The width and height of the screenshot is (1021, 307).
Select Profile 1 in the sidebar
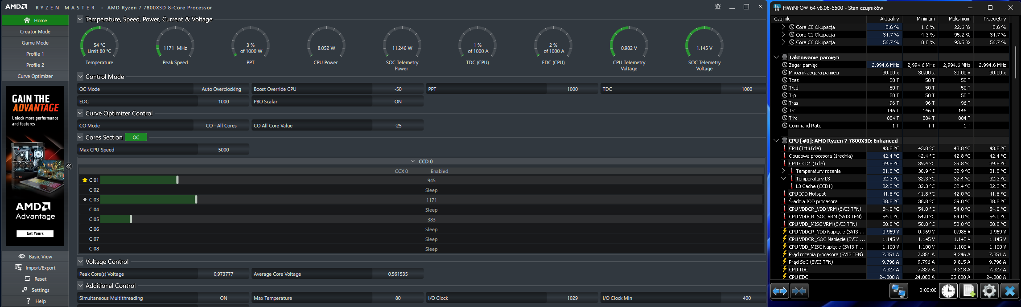[35, 54]
